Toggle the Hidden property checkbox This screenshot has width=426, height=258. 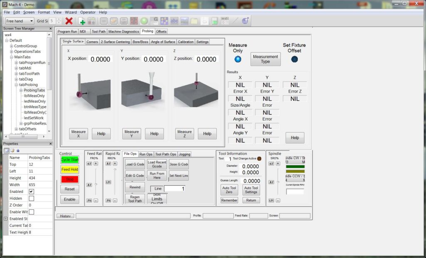[32, 198]
